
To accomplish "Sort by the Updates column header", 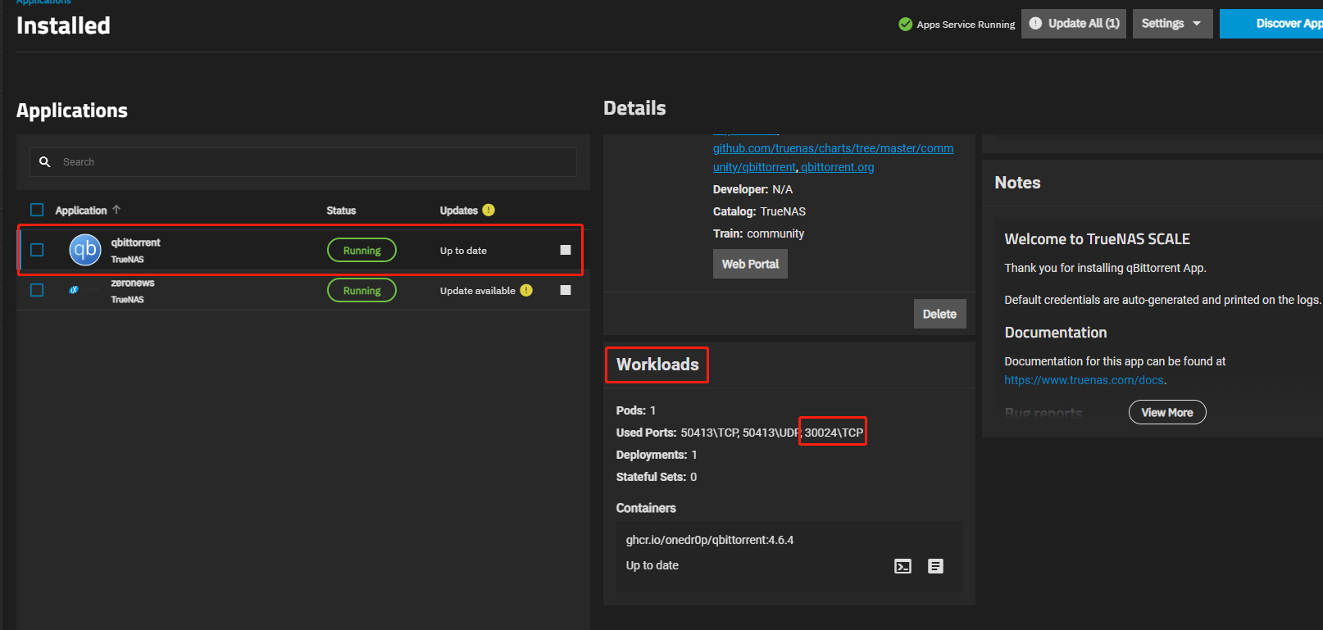I will click(458, 211).
